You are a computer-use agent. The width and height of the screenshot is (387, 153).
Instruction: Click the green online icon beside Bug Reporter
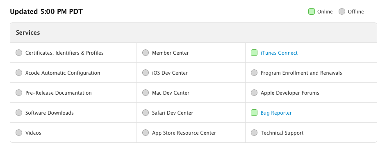point(254,113)
